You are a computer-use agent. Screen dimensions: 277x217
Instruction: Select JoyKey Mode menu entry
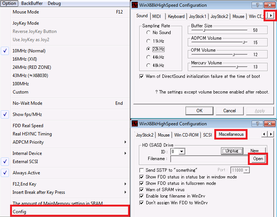pyautogui.click(x=70, y=23)
